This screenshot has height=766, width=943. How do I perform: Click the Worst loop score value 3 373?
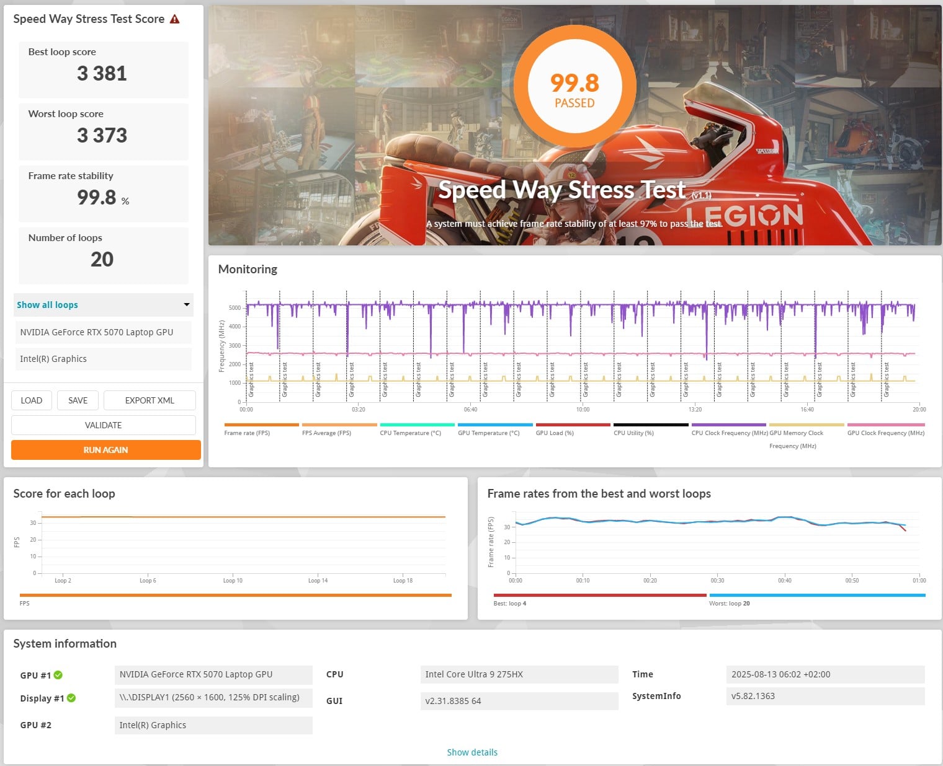[x=102, y=136]
